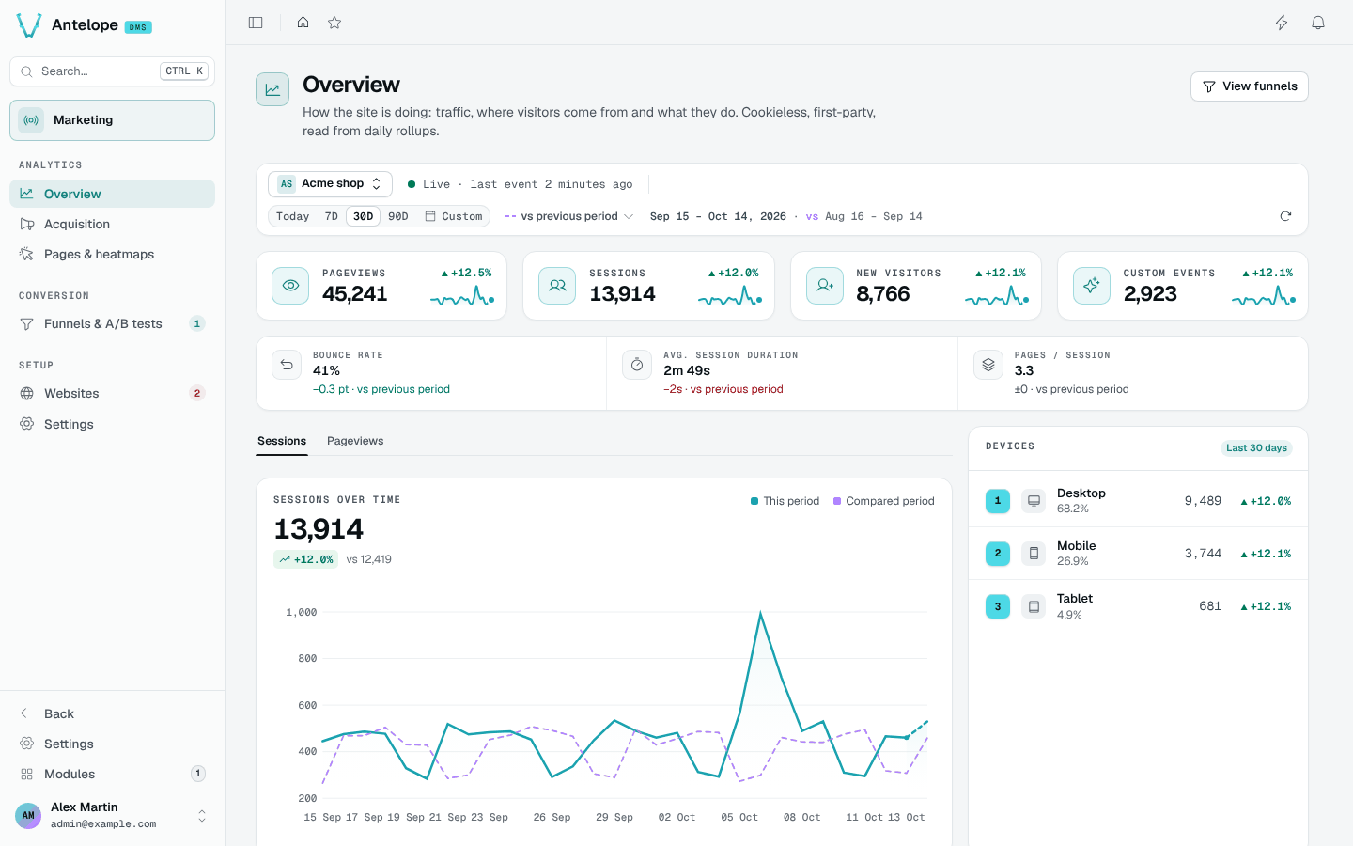Open Pages & heatmaps in sidebar
The height and width of the screenshot is (846, 1353).
(x=112, y=254)
